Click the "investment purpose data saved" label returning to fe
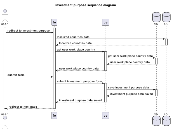The height and width of the screenshot is (130, 174). (x=80, y=100)
